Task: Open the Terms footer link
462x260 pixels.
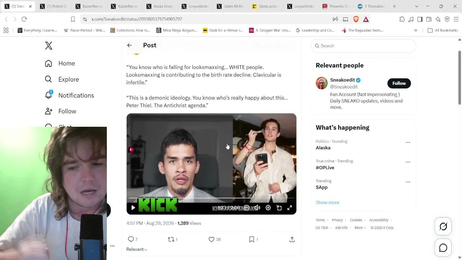Action: point(320,220)
